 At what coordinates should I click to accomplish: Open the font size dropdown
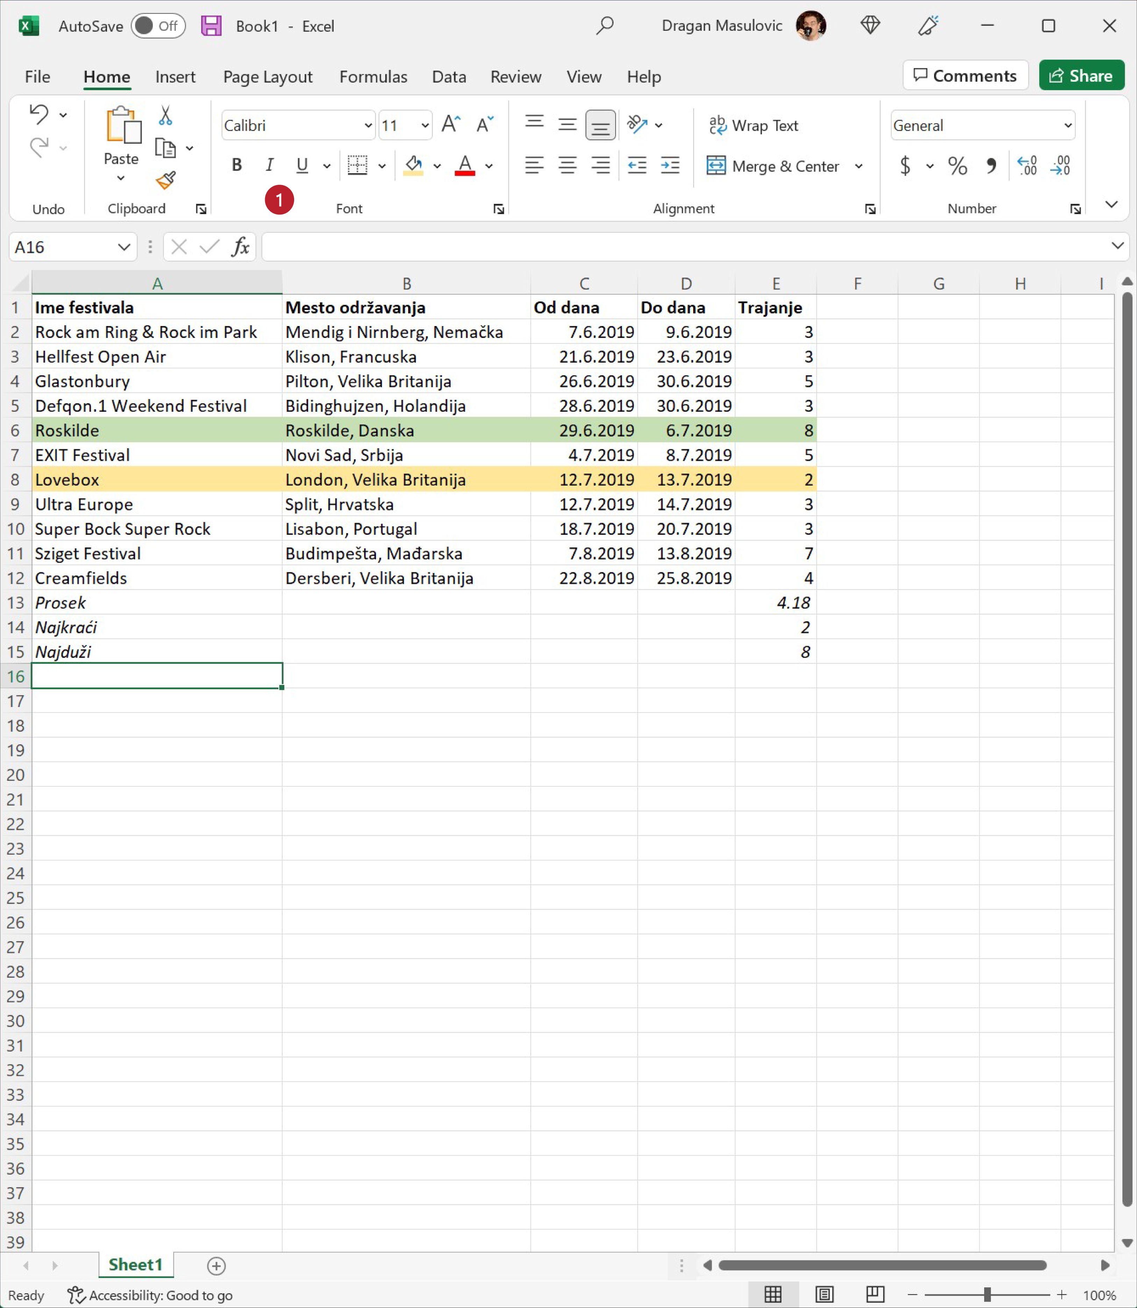425,125
